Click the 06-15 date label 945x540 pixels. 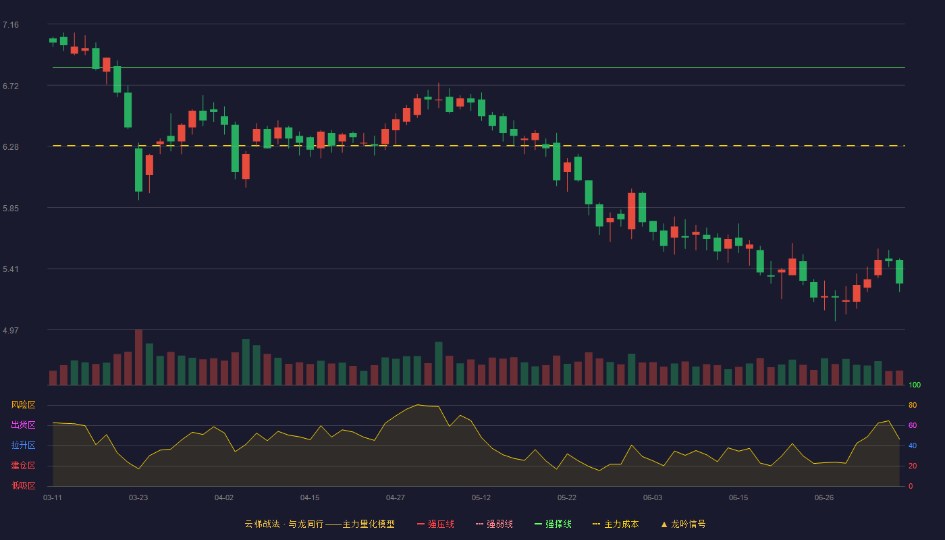point(738,497)
